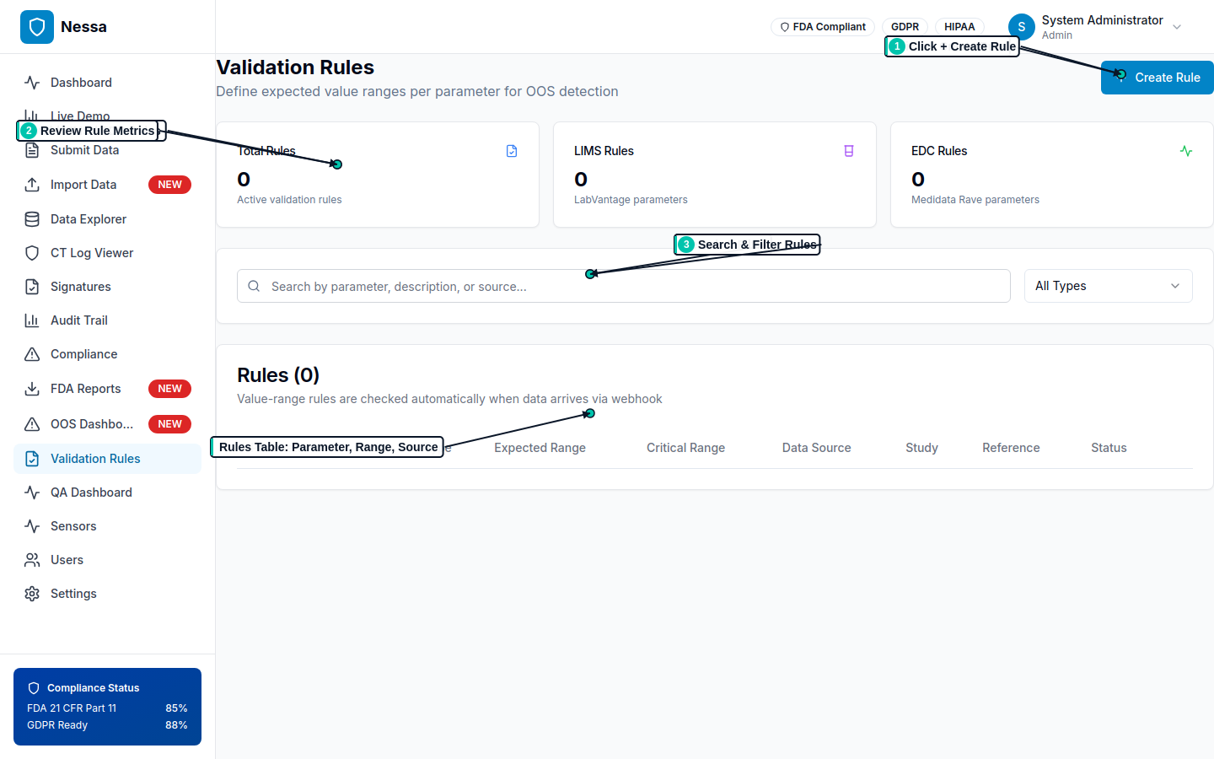Click the Nessa shield logo

click(x=37, y=26)
